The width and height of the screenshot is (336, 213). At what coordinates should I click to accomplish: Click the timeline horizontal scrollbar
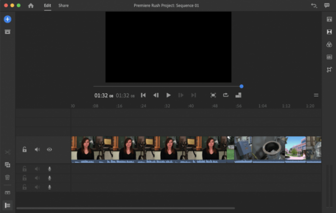pyautogui.click(x=126, y=208)
